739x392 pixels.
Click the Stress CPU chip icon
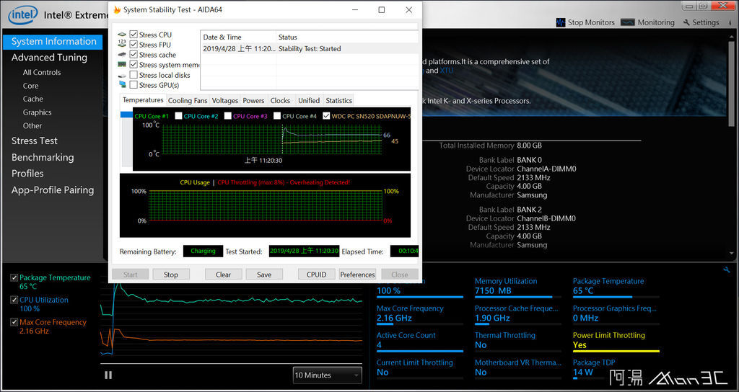coord(122,35)
